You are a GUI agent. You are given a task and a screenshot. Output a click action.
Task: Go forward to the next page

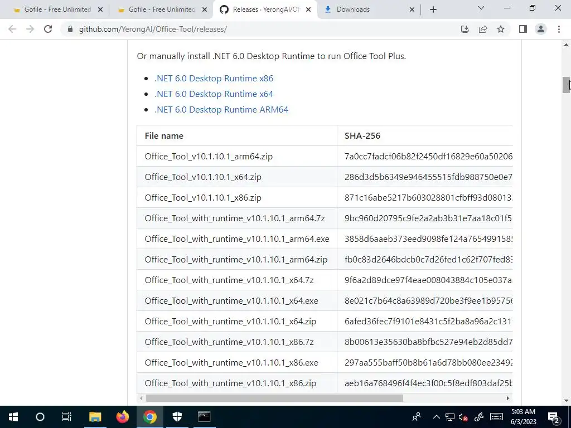[x=30, y=29]
